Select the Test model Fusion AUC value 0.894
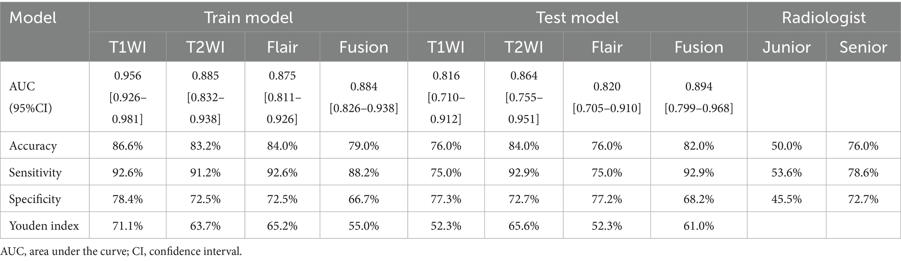This screenshot has height=261, width=901. [698, 87]
